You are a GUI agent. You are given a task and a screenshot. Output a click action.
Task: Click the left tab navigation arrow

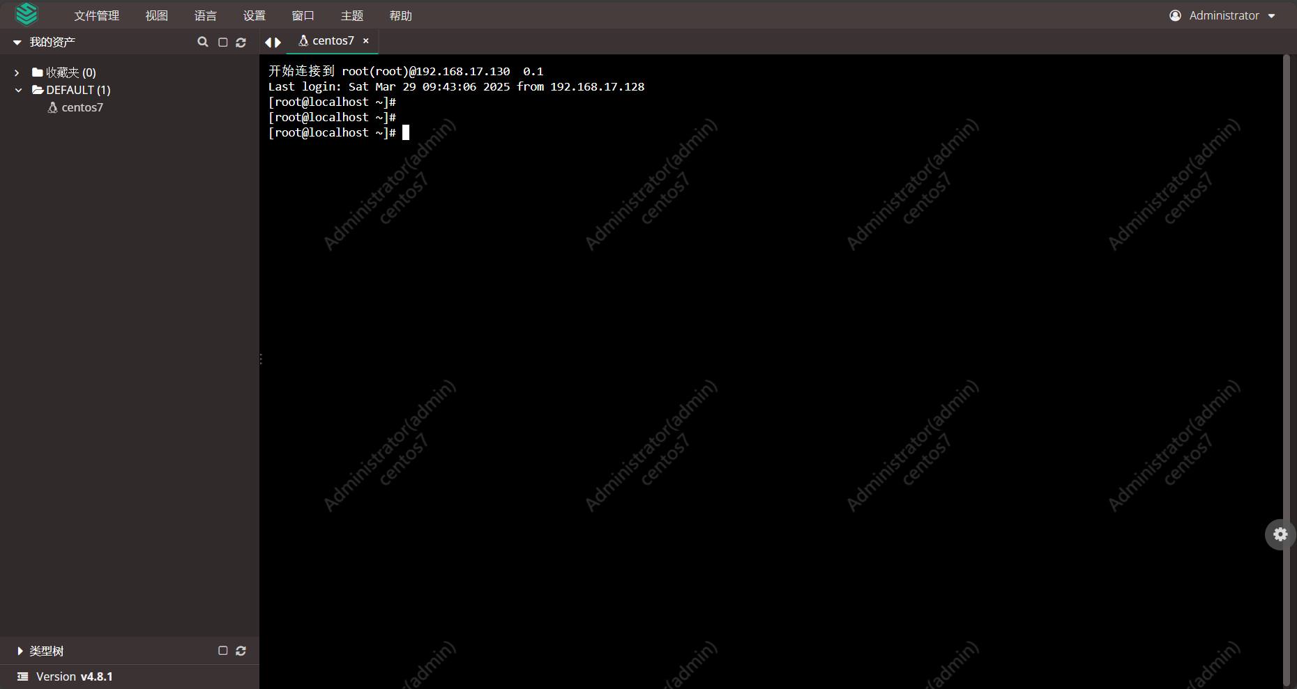268,42
